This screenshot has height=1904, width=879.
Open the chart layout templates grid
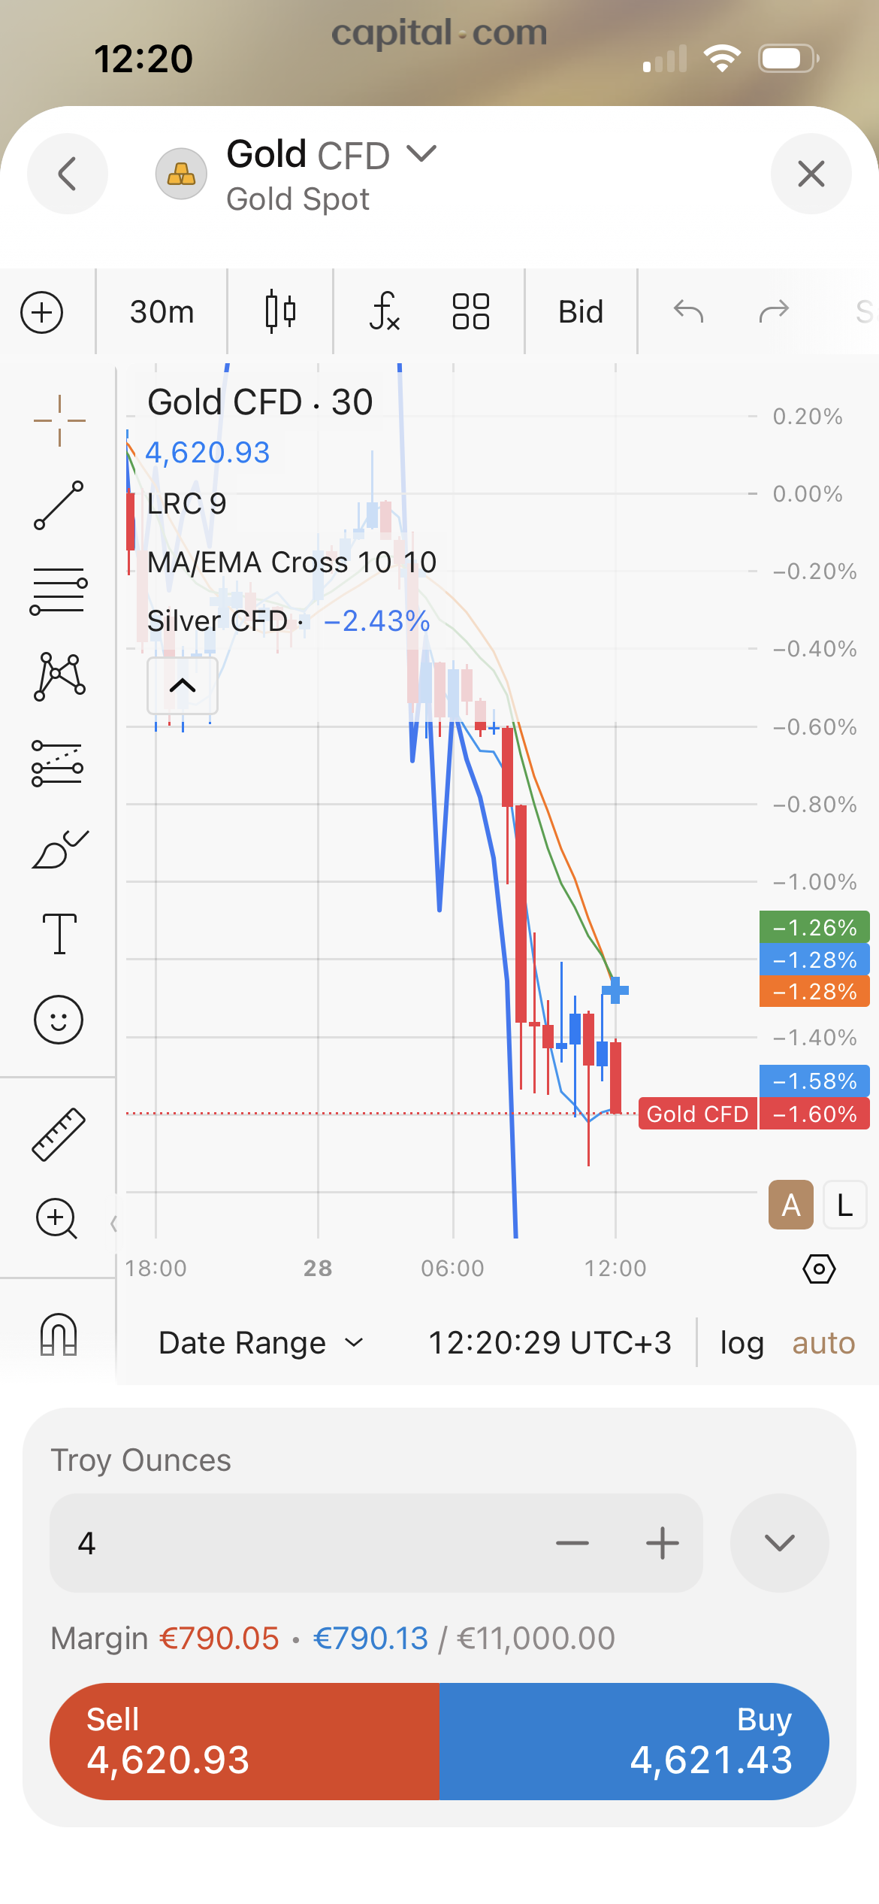click(471, 312)
